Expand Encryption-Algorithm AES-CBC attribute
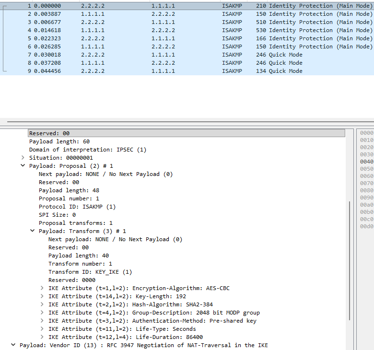Image resolution: width=374 pixels, height=350 pixels. tap(42, 288)
